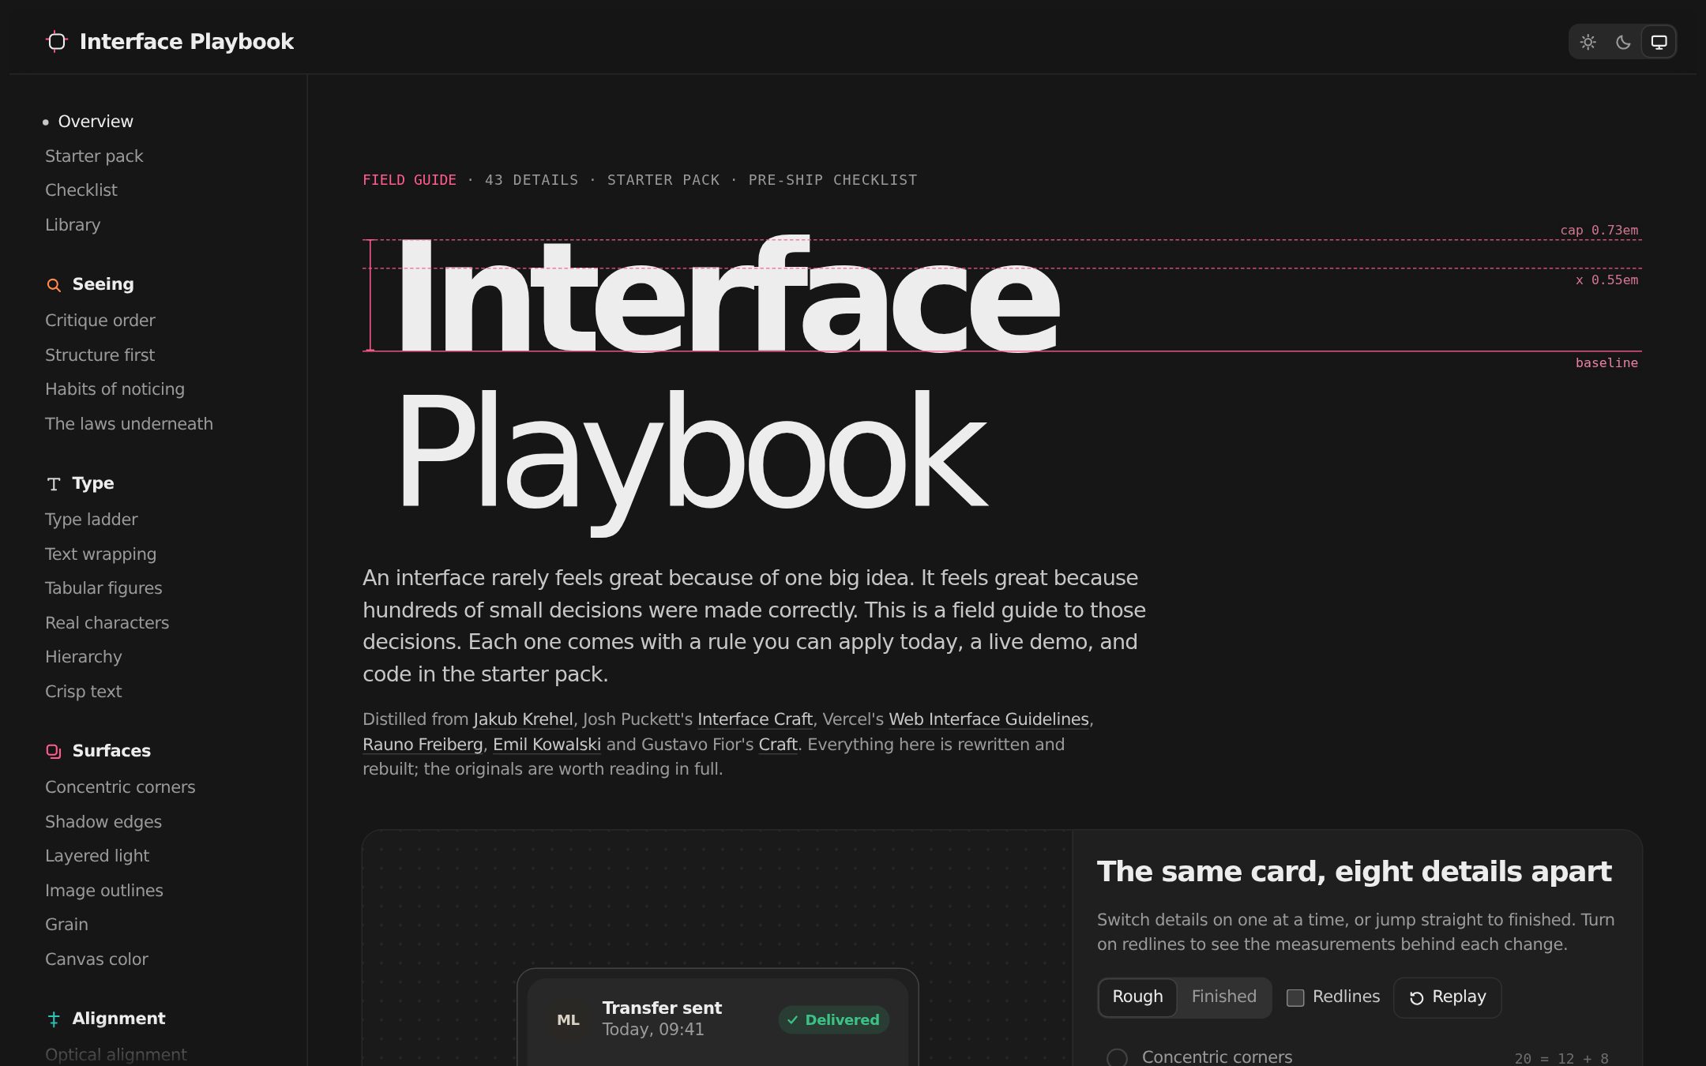
Task: Go to Image outlines
Action: [104, 891]
